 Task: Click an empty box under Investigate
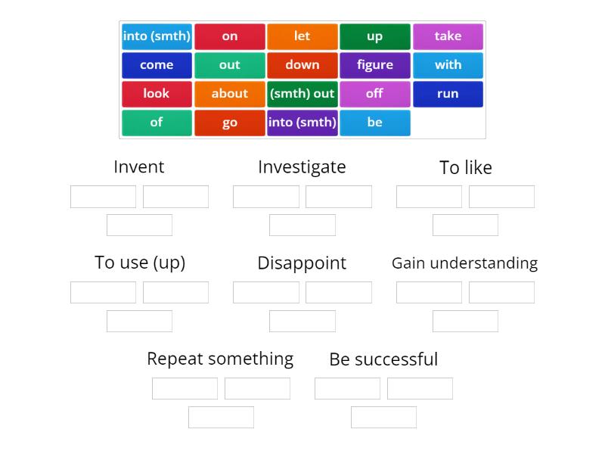click(x=266, y=196)
